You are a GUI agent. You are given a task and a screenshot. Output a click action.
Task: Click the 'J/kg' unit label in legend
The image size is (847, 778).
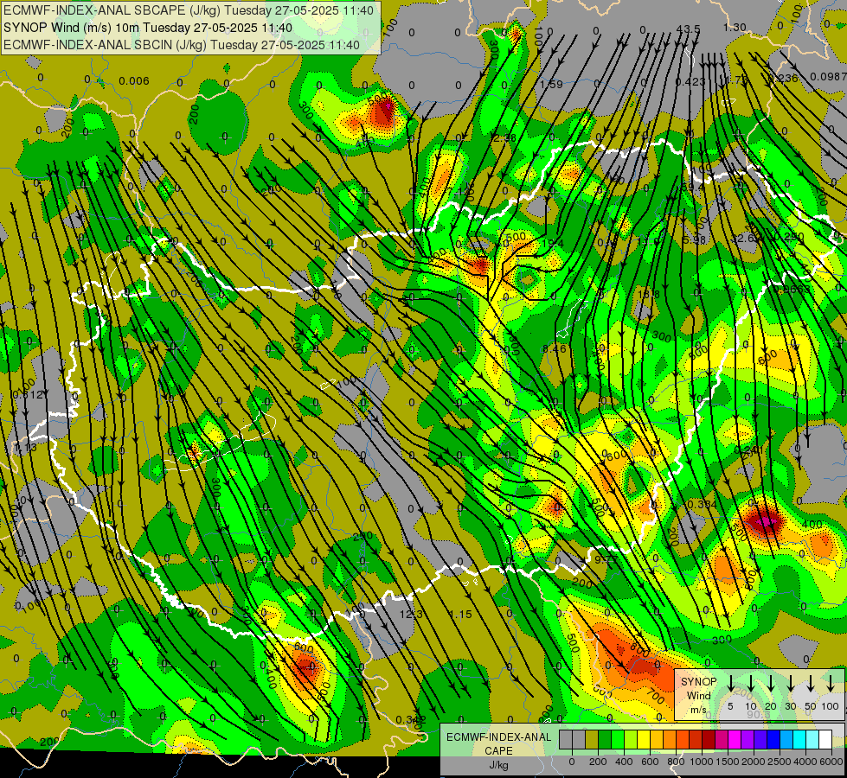[498, 765]
